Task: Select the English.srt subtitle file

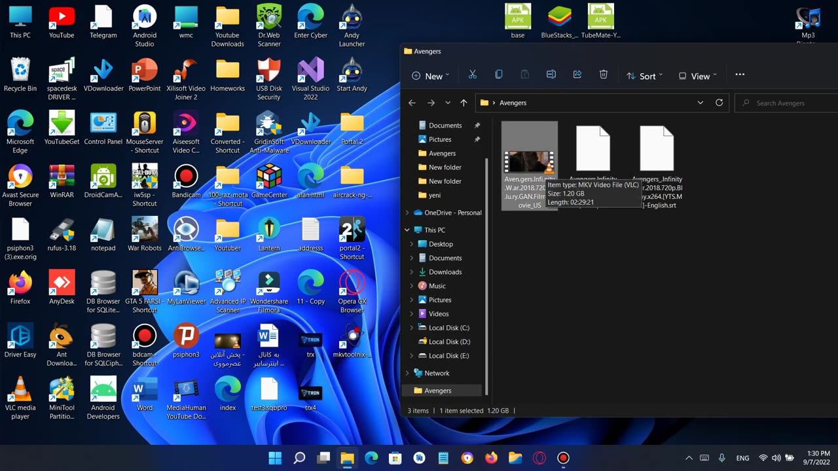Action: point(657,166)
